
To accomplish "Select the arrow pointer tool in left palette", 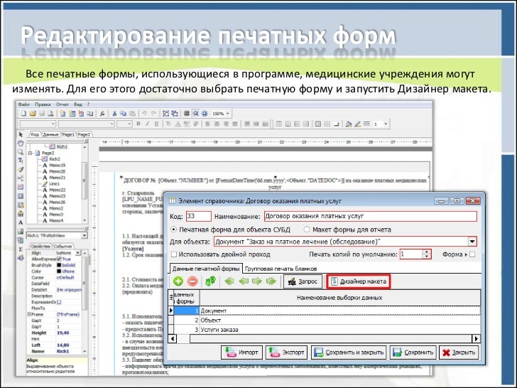I will (21, 134).
